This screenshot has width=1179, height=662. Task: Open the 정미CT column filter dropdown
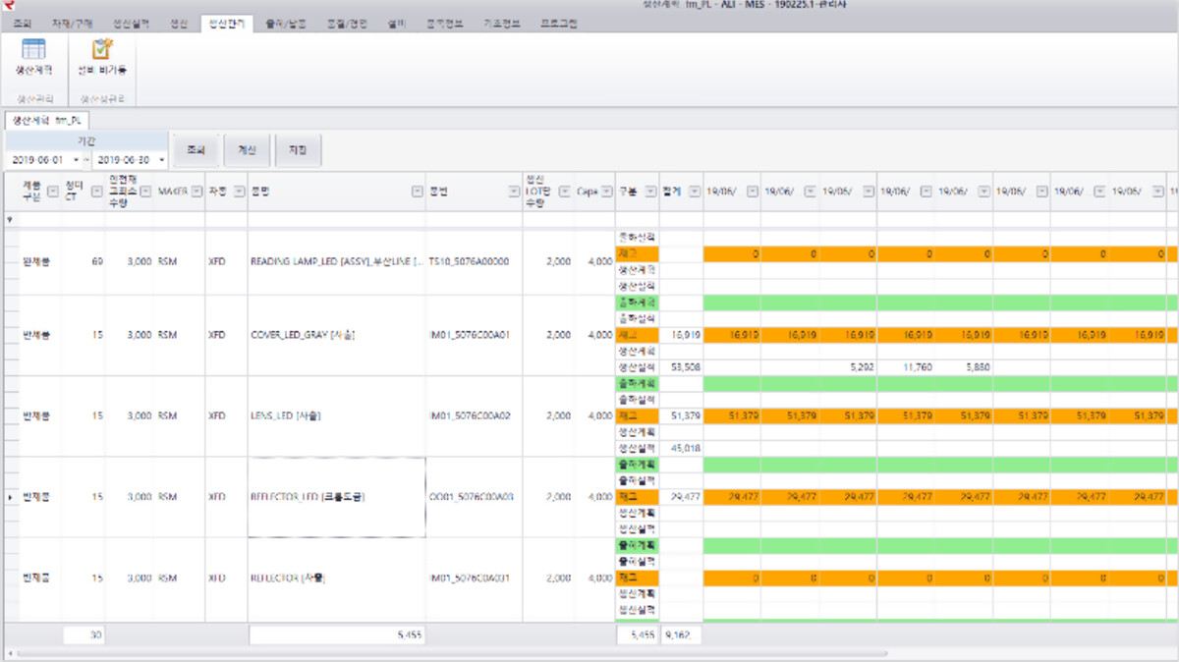pyautogui.click(x=96, y=192)
